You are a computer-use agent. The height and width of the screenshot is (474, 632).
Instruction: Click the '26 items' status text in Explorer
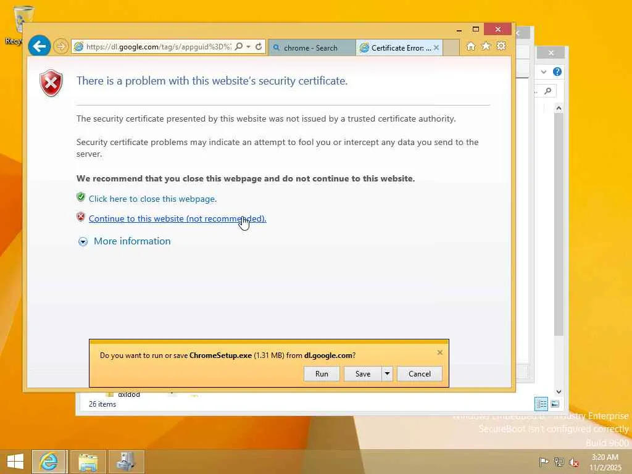tap(102, 404)
